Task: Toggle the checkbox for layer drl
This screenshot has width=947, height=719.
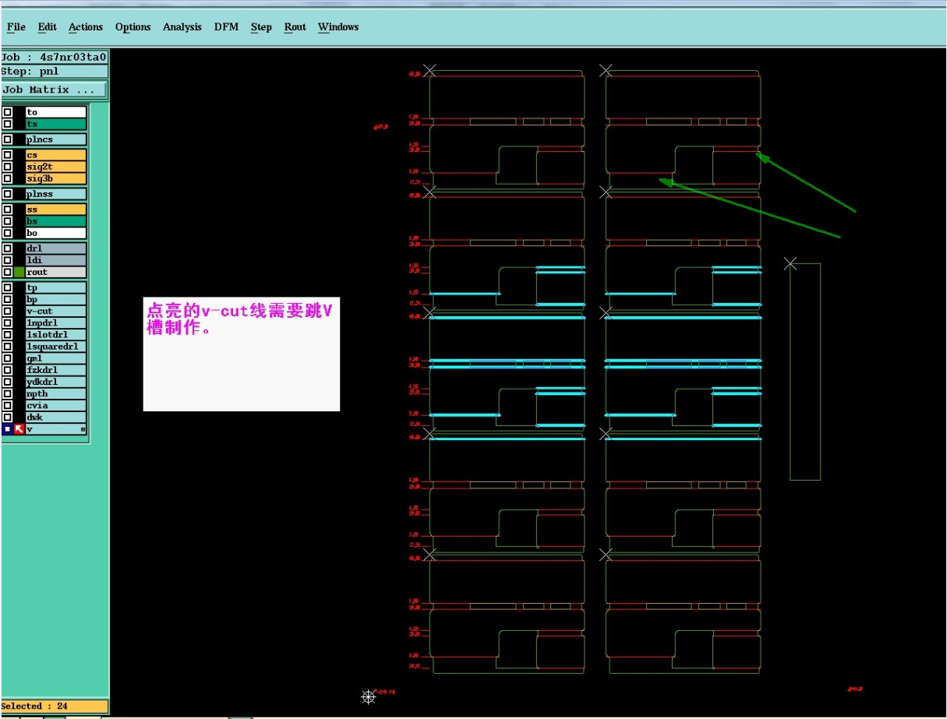Action: tap(8, 248)
